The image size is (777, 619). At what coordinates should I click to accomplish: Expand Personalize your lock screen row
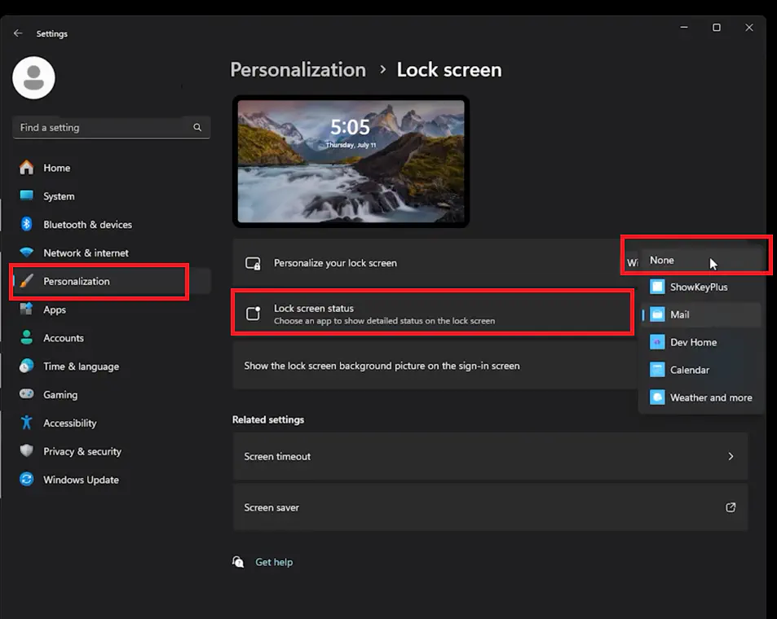(432, 263)
